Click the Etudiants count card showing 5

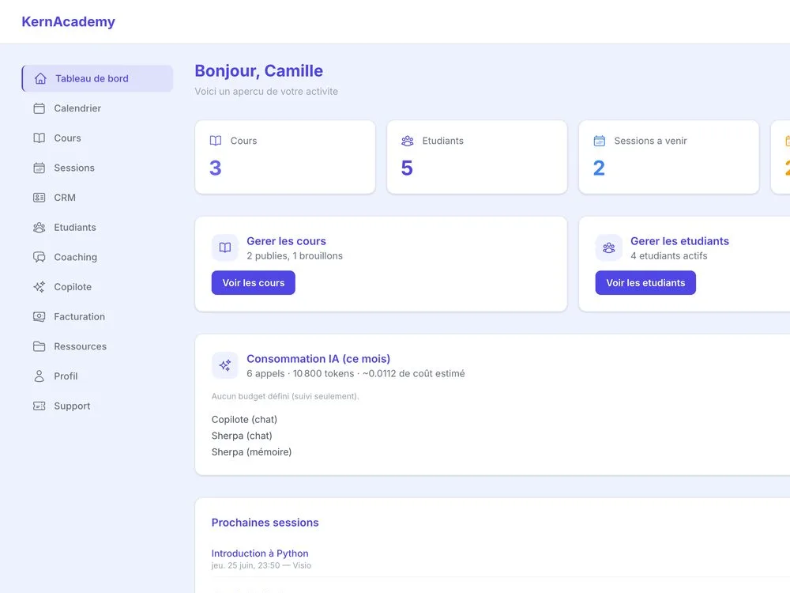coord(477,157)
